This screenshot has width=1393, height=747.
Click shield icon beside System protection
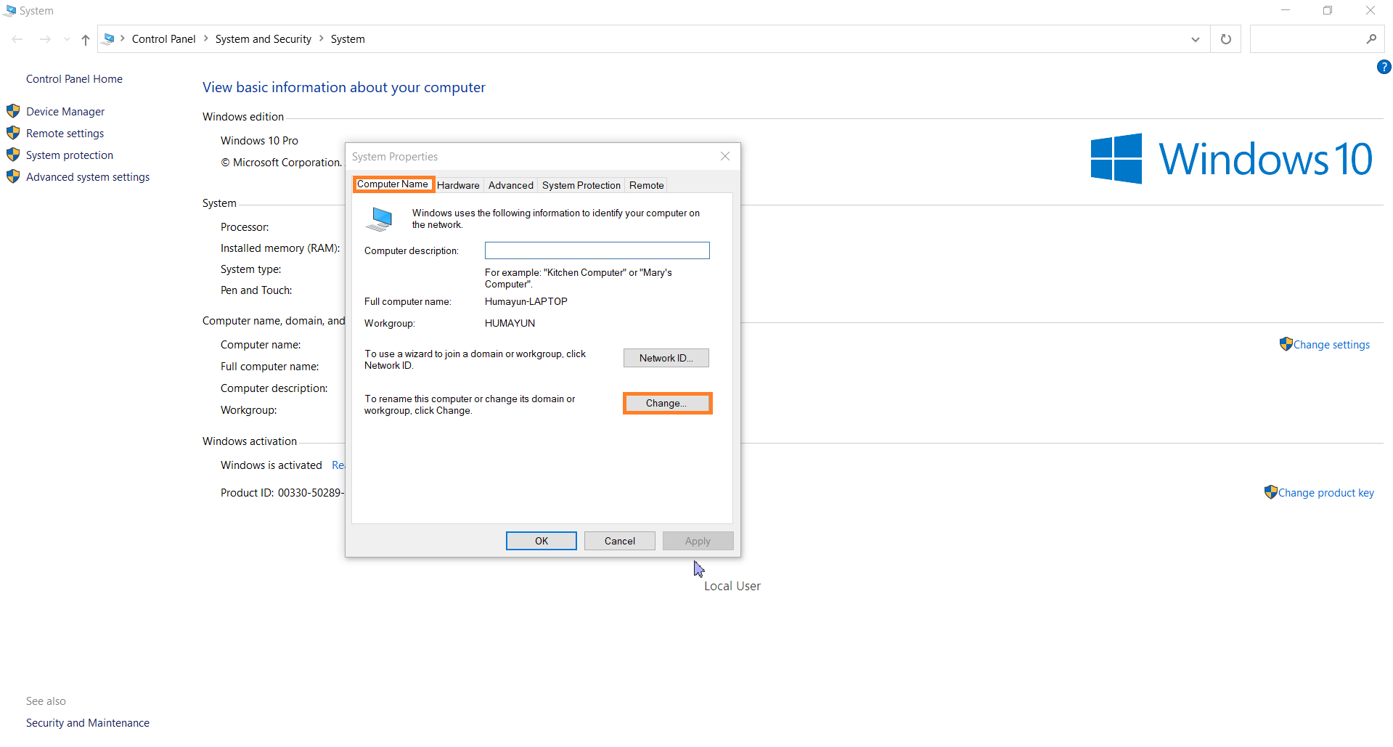pyautogui.click(x=13, y=155)
